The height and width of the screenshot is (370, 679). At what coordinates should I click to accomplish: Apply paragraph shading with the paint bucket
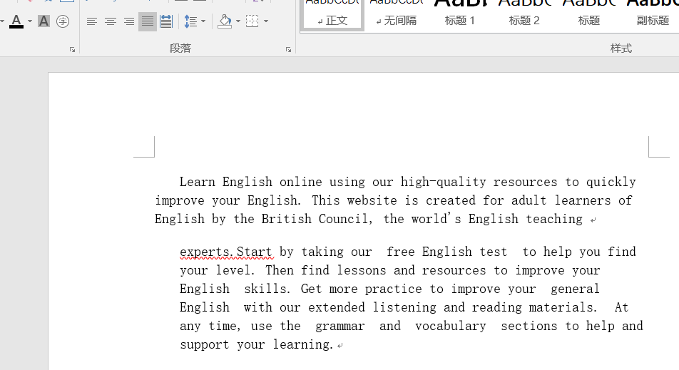pyautogui.click(x=225, y=21)
